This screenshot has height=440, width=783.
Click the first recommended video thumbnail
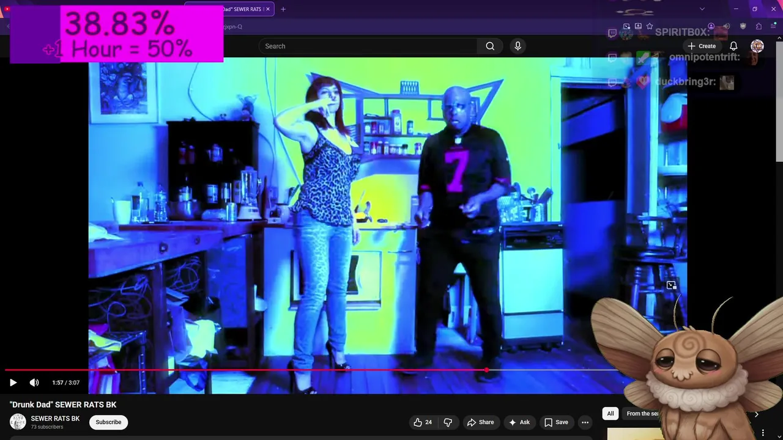(636, 434)
